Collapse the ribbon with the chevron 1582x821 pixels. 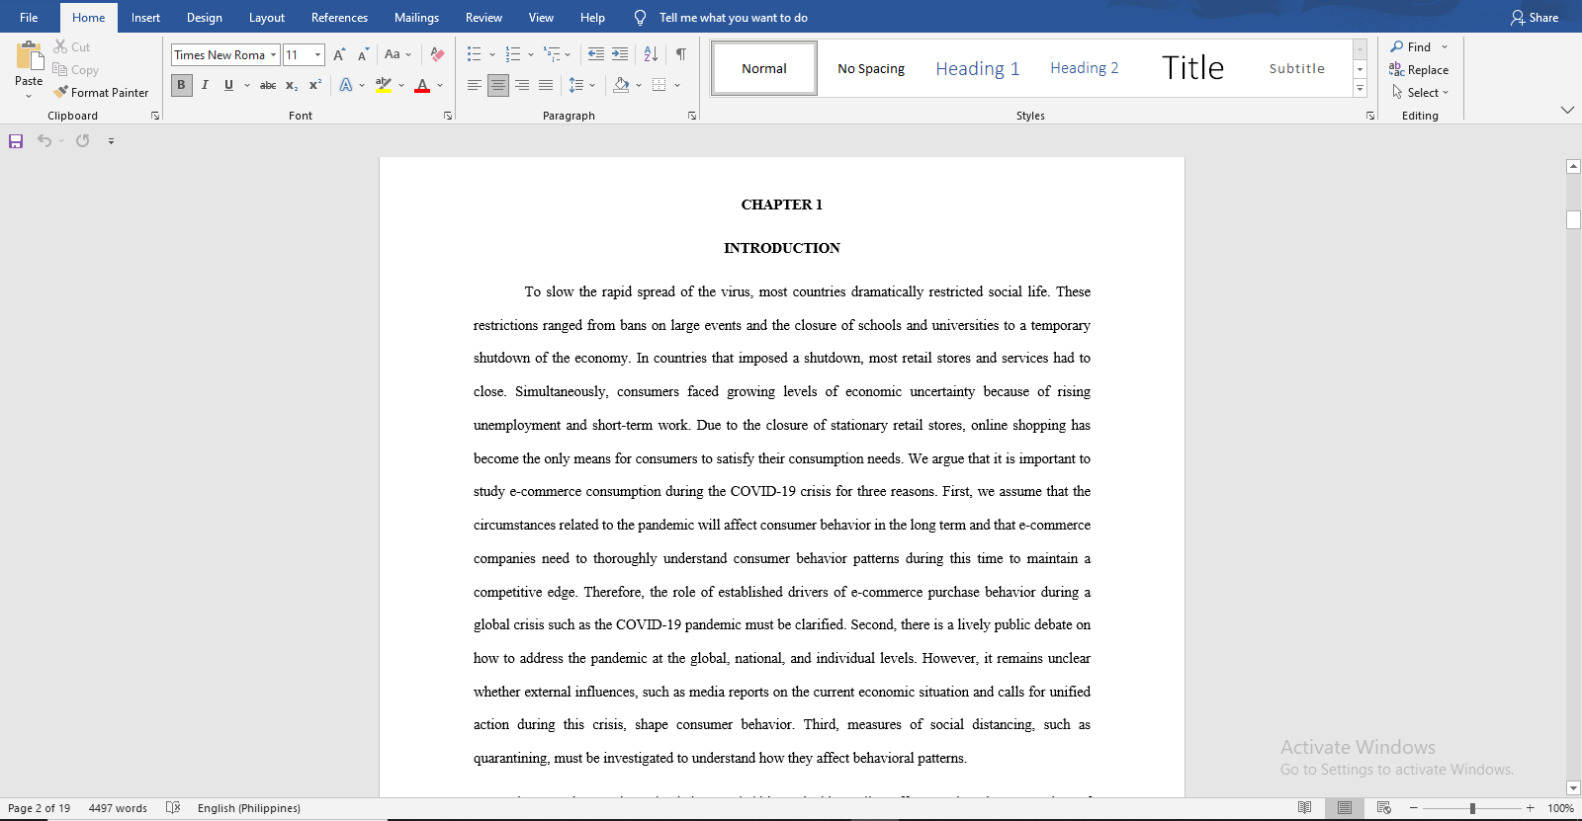click(1567, 110)
